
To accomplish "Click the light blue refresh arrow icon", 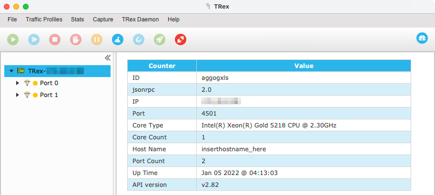I will pos(139,39).
